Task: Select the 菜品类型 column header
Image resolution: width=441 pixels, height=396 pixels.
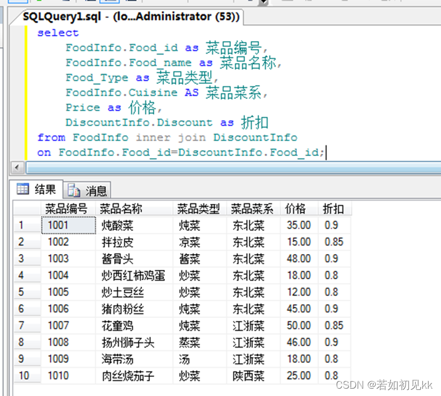Action: coord(200,208)
